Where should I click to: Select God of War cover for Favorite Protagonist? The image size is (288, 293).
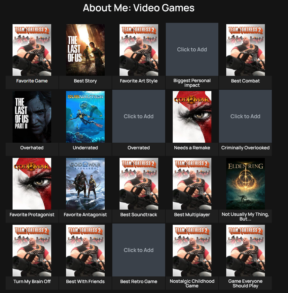pos(32,184)
